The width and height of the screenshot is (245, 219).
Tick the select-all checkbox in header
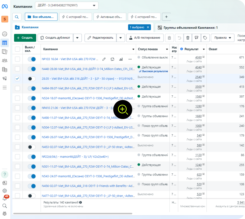coord(18,49)
